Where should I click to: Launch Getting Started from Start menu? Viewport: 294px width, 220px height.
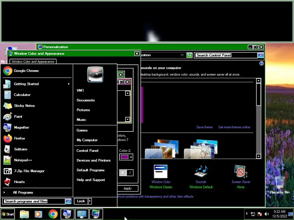pyautogui.click(x=37, y=84)
